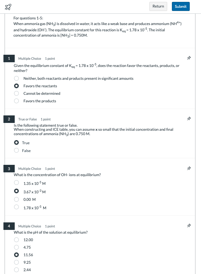201x274 pixels.
Task: Pin question 1 with the pin icon
Action: pos(189,58)
